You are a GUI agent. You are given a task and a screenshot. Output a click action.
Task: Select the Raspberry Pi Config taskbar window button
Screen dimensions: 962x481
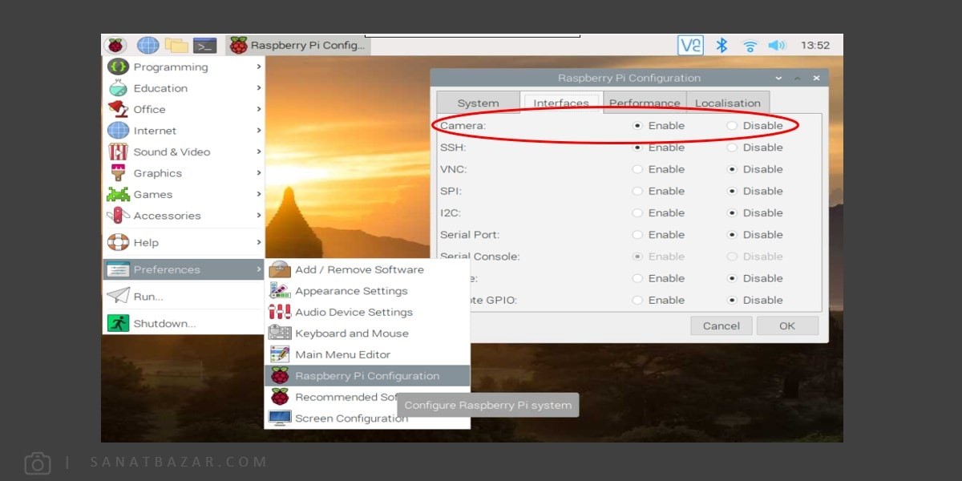(297, 45)
